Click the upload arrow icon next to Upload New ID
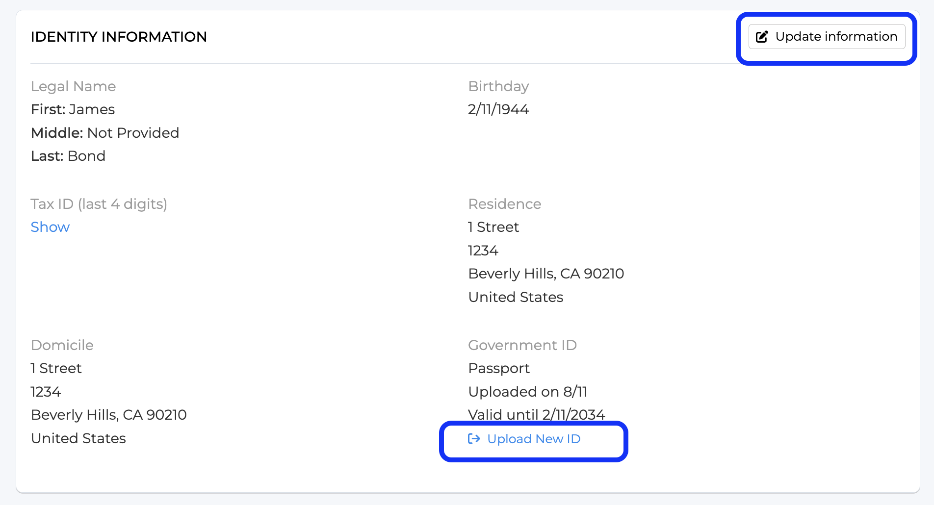Image resolution: width=934 pixels, height=505 pixels. (474, 439)
